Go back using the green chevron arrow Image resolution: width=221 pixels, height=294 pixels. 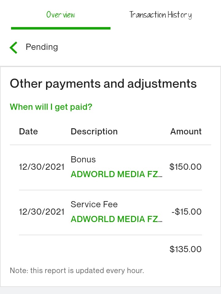(x=14, y=48)
